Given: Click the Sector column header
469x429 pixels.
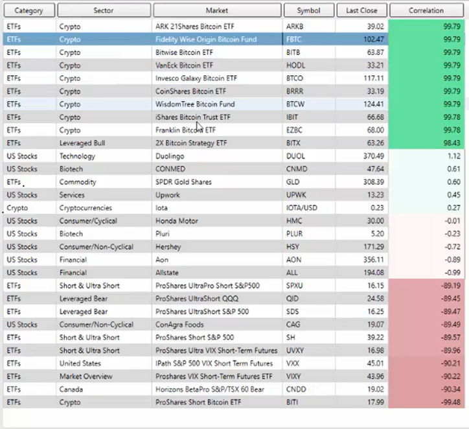Looking at the screenshot, I should 104,10.
